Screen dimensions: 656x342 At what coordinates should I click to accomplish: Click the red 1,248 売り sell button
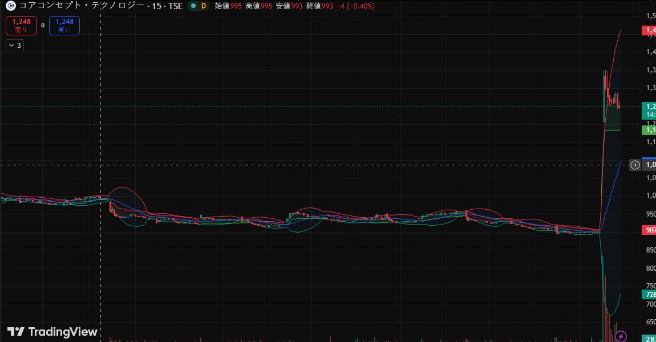click(21, 26)
